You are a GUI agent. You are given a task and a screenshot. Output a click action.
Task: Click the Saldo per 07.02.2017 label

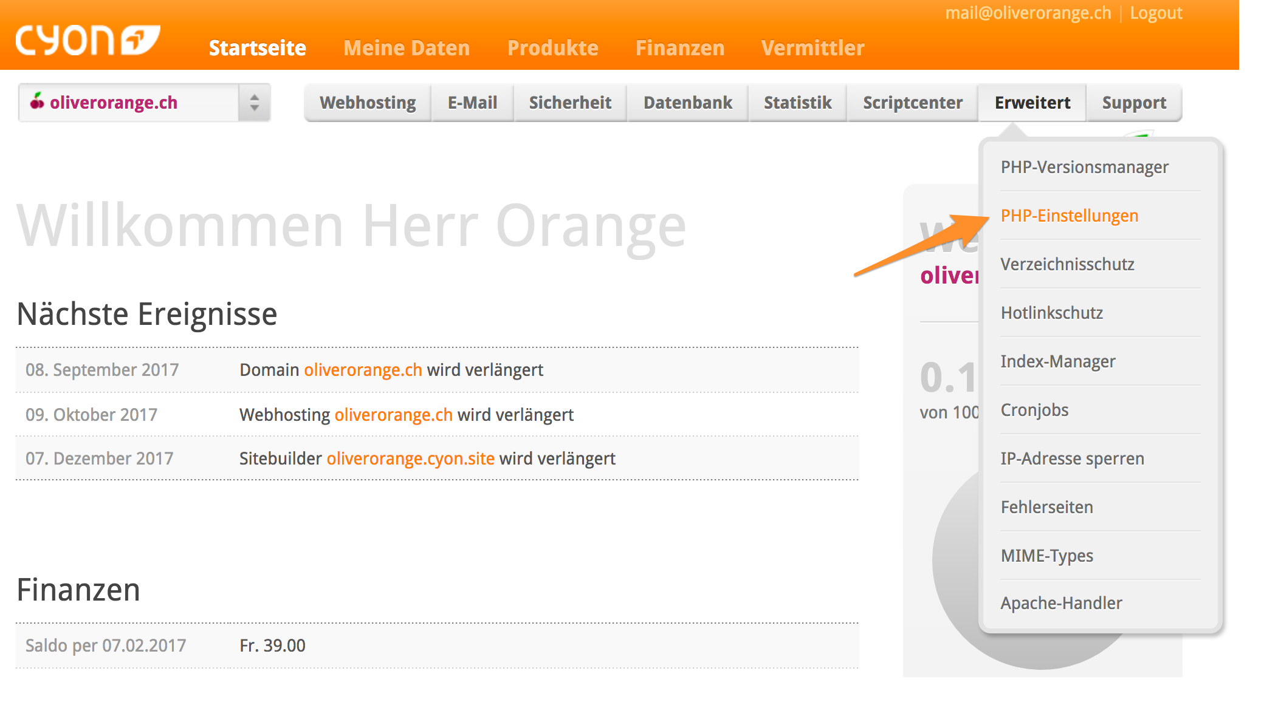click(x=106, y=646)
